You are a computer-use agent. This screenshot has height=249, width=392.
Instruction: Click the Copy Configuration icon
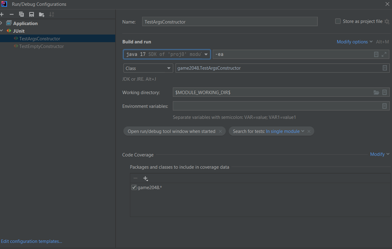pyautogui.click(x=21, y=14)
